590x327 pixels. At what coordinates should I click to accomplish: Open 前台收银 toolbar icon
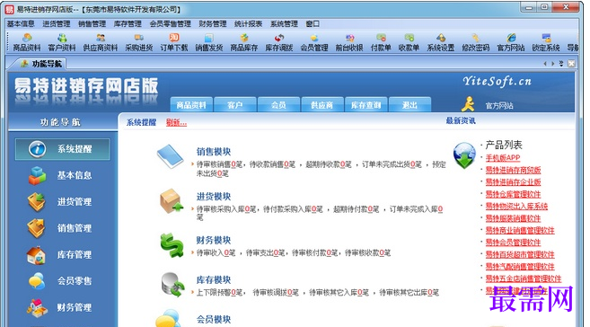pos(349,42)
